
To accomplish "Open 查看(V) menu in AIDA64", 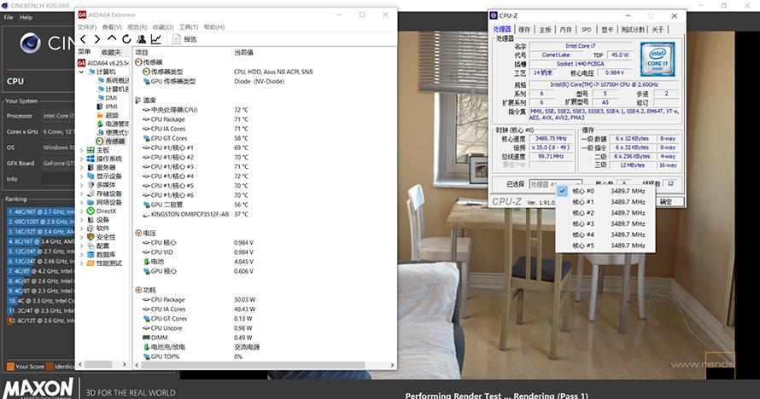I will [112, 27].
